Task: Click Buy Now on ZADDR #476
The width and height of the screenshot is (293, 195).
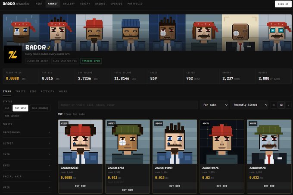Action: 222,186
